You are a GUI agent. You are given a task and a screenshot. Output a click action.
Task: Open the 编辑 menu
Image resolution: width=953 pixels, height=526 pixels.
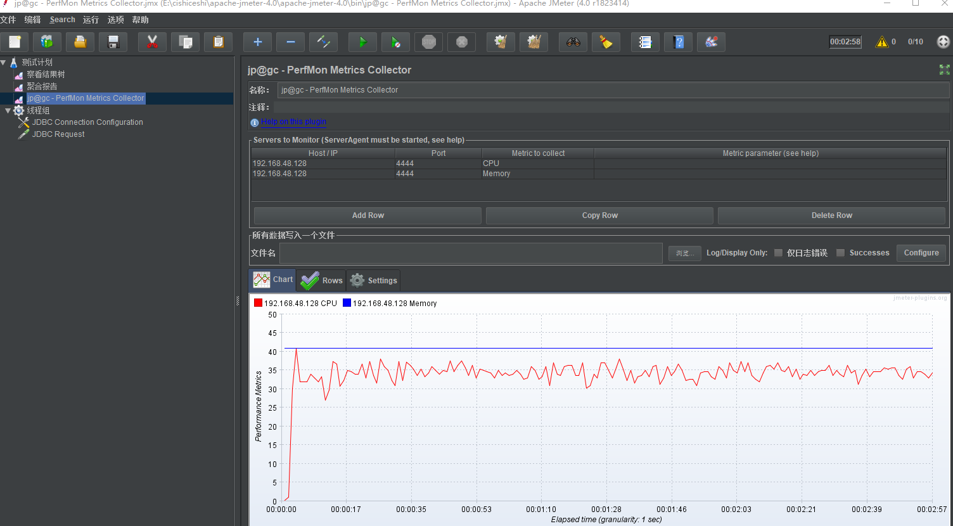(32, 20)
